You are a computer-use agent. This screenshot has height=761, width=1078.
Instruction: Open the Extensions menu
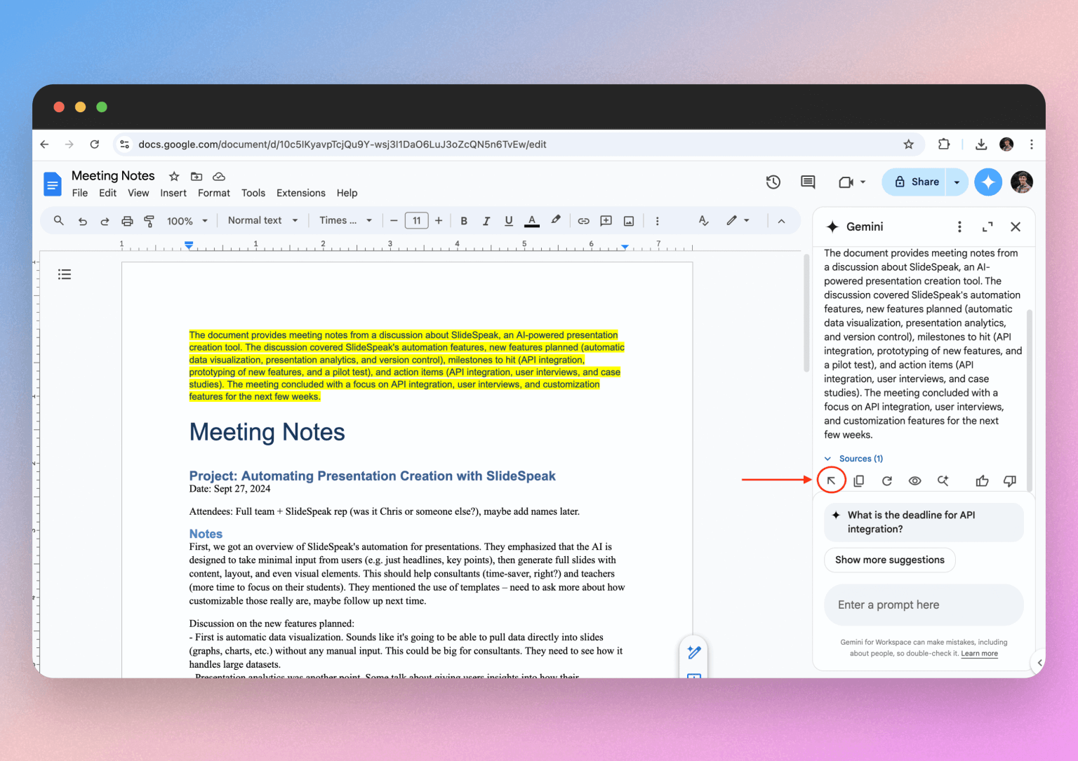pos(300,193)
